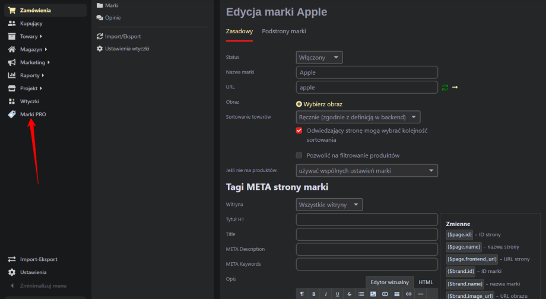Switch to the Podstrony marki tab
Screen dimensions: 546x299
[x=284, y=31]
